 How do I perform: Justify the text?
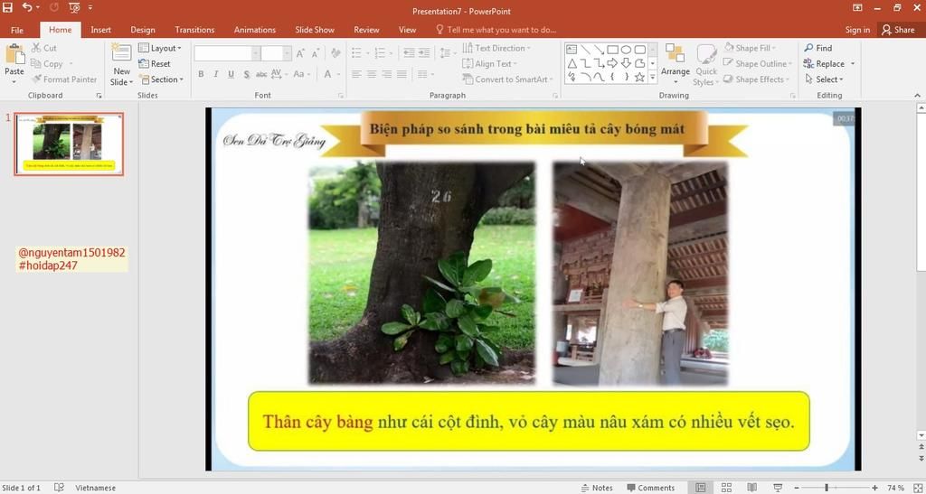click(402, 74)
